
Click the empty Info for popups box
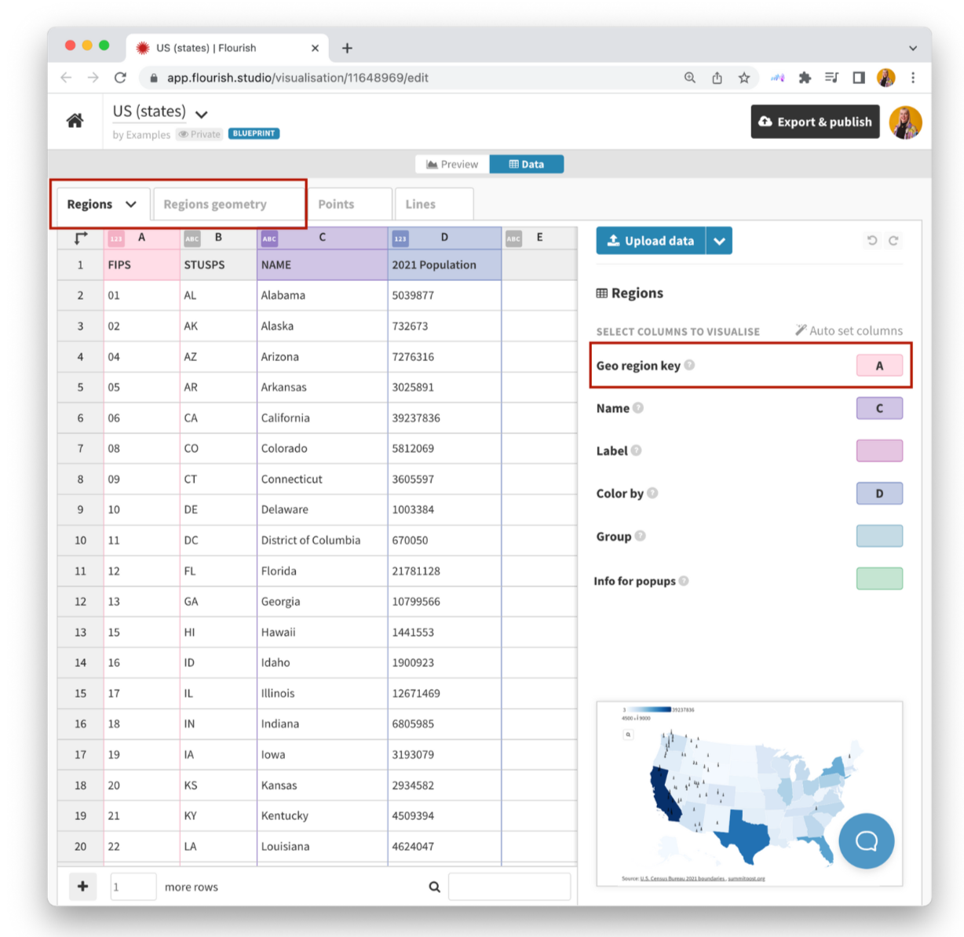click(879, 578)
